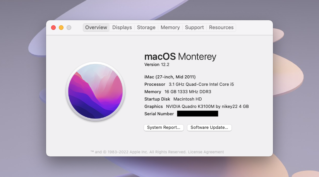Open the Resources tab

click(221, 28)
